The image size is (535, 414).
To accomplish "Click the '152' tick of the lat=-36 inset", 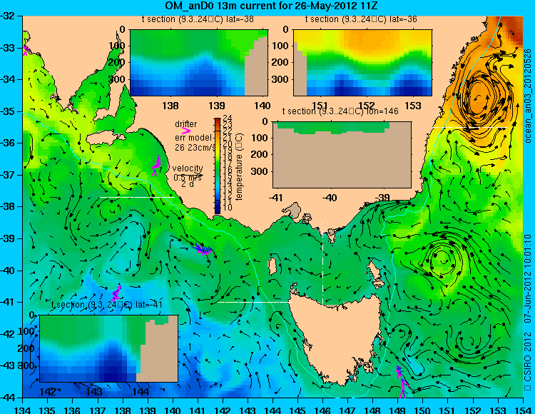I will 367,106.
